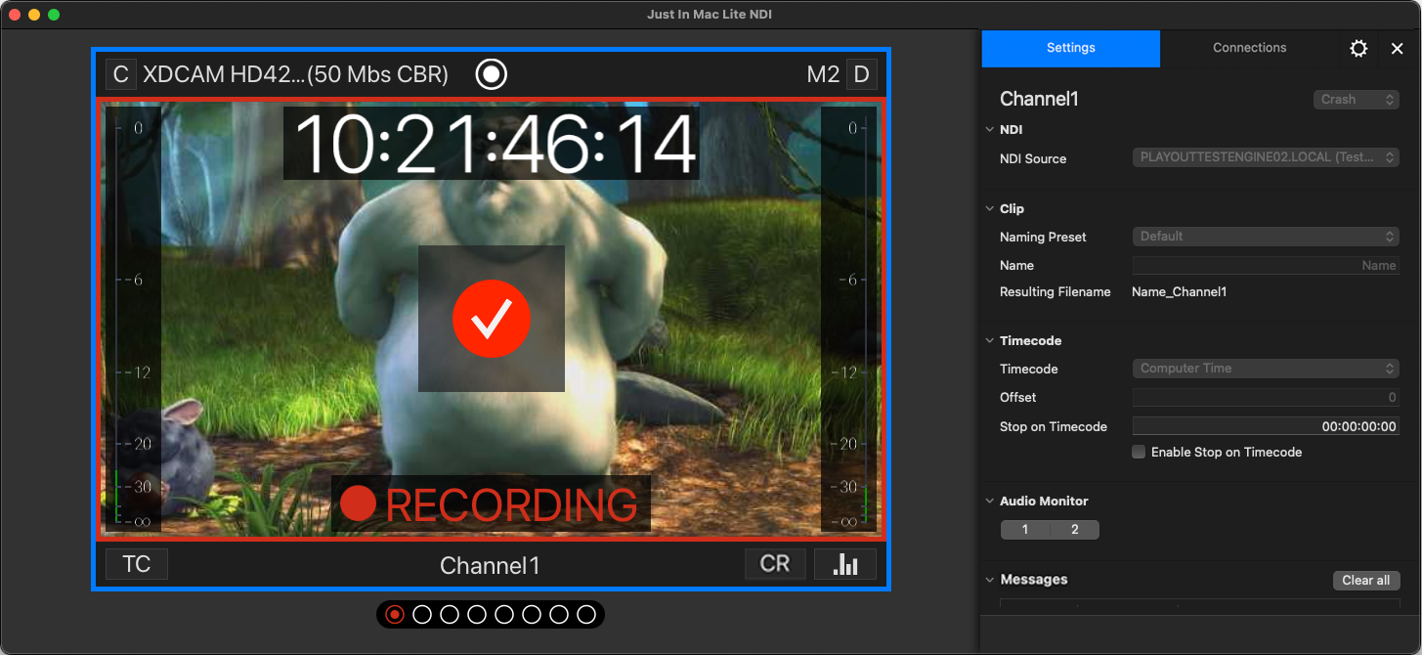Click the Channel1 name under the preview

(x=490, y=565)
